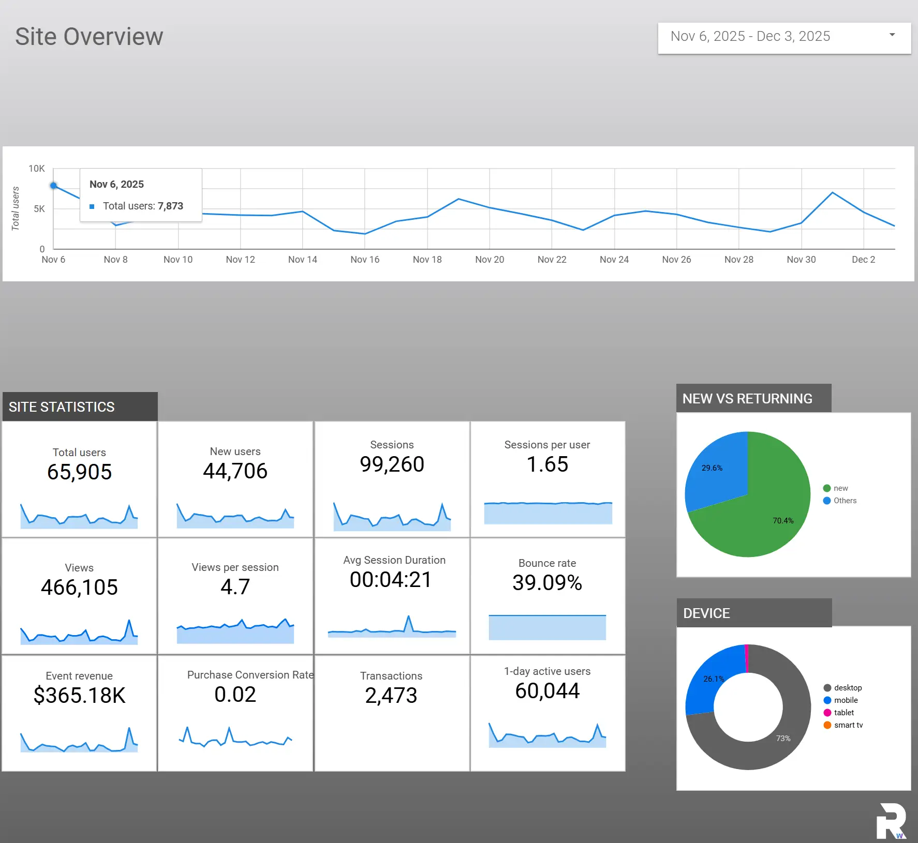Viewport: 918px width, 843px height.
Task: Click the Nov 6, 2025 - Dec 3, 2025 date field
Action: click(x=750, y=37)
